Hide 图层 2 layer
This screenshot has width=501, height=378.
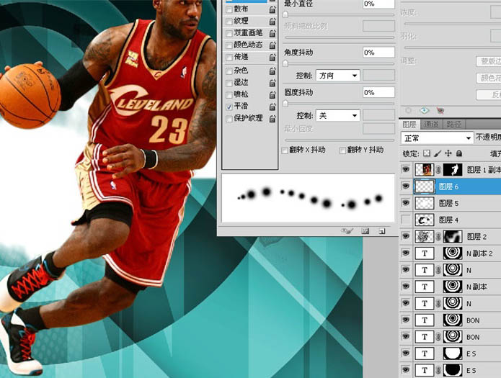406,236
